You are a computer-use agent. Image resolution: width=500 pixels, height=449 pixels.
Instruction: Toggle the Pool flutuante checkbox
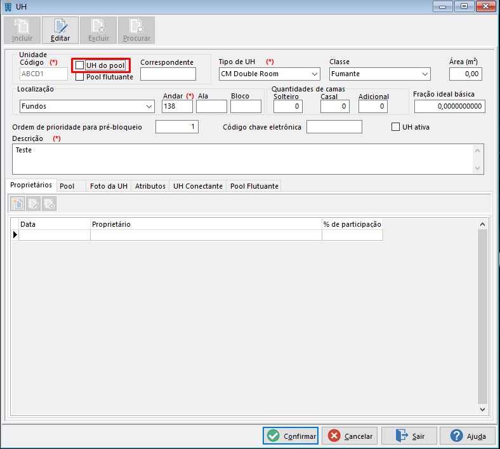[80, 77]
